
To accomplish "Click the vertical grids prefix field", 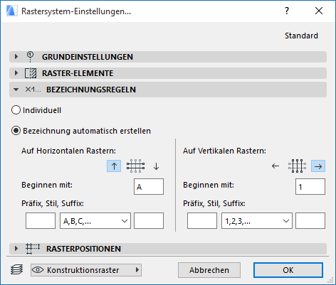I will coord(202,220).
